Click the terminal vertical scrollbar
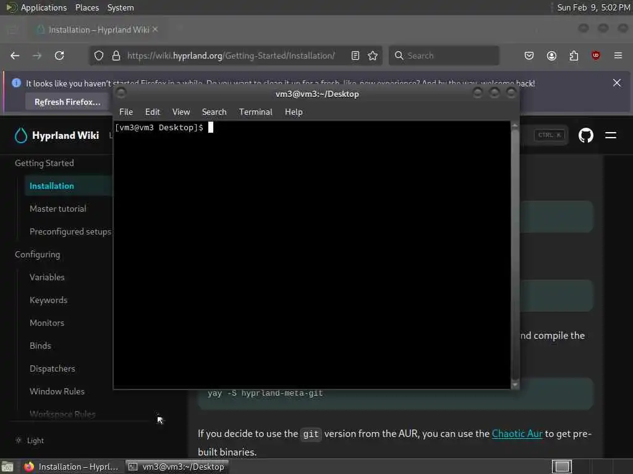Screen dimensions: 633x474 click(x=515, y=255)
